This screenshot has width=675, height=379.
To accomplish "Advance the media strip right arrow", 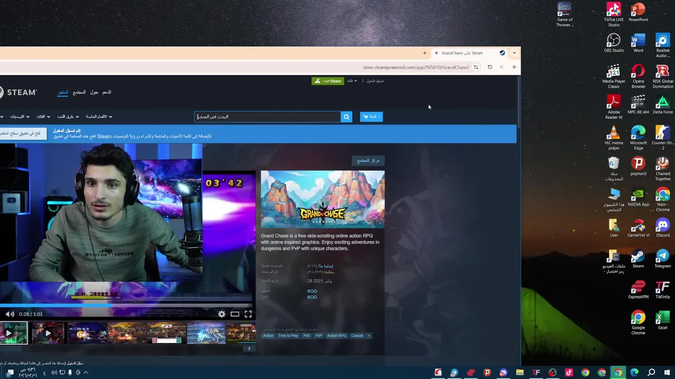I will click(x=249, y=348).
